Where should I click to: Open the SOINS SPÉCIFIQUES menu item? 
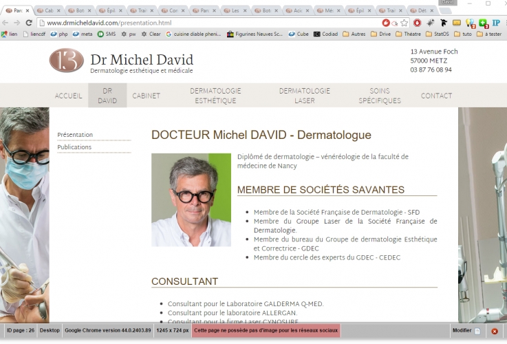click(x=380, y=96)
